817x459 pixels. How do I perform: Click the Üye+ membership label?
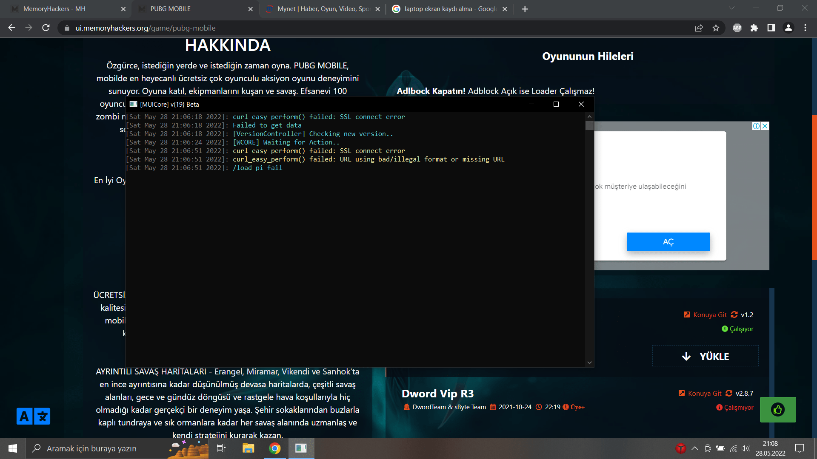(x=577, y=407)
